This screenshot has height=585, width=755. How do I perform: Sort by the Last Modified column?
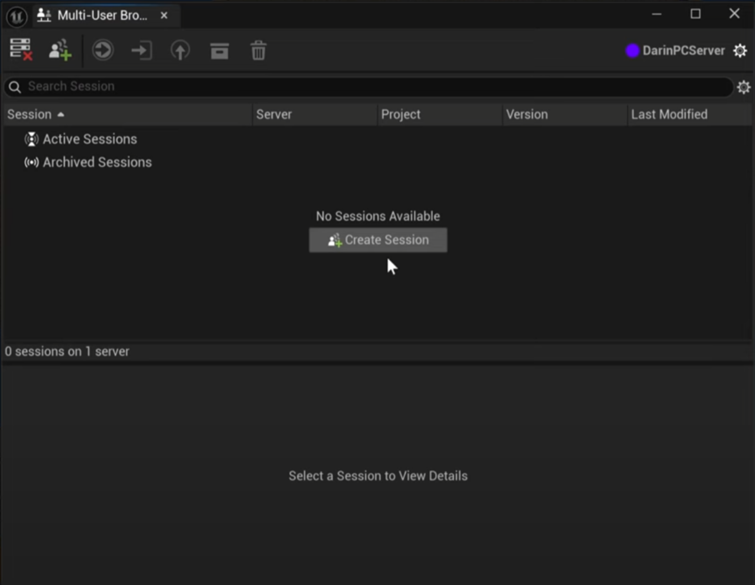tap(689, 115)
